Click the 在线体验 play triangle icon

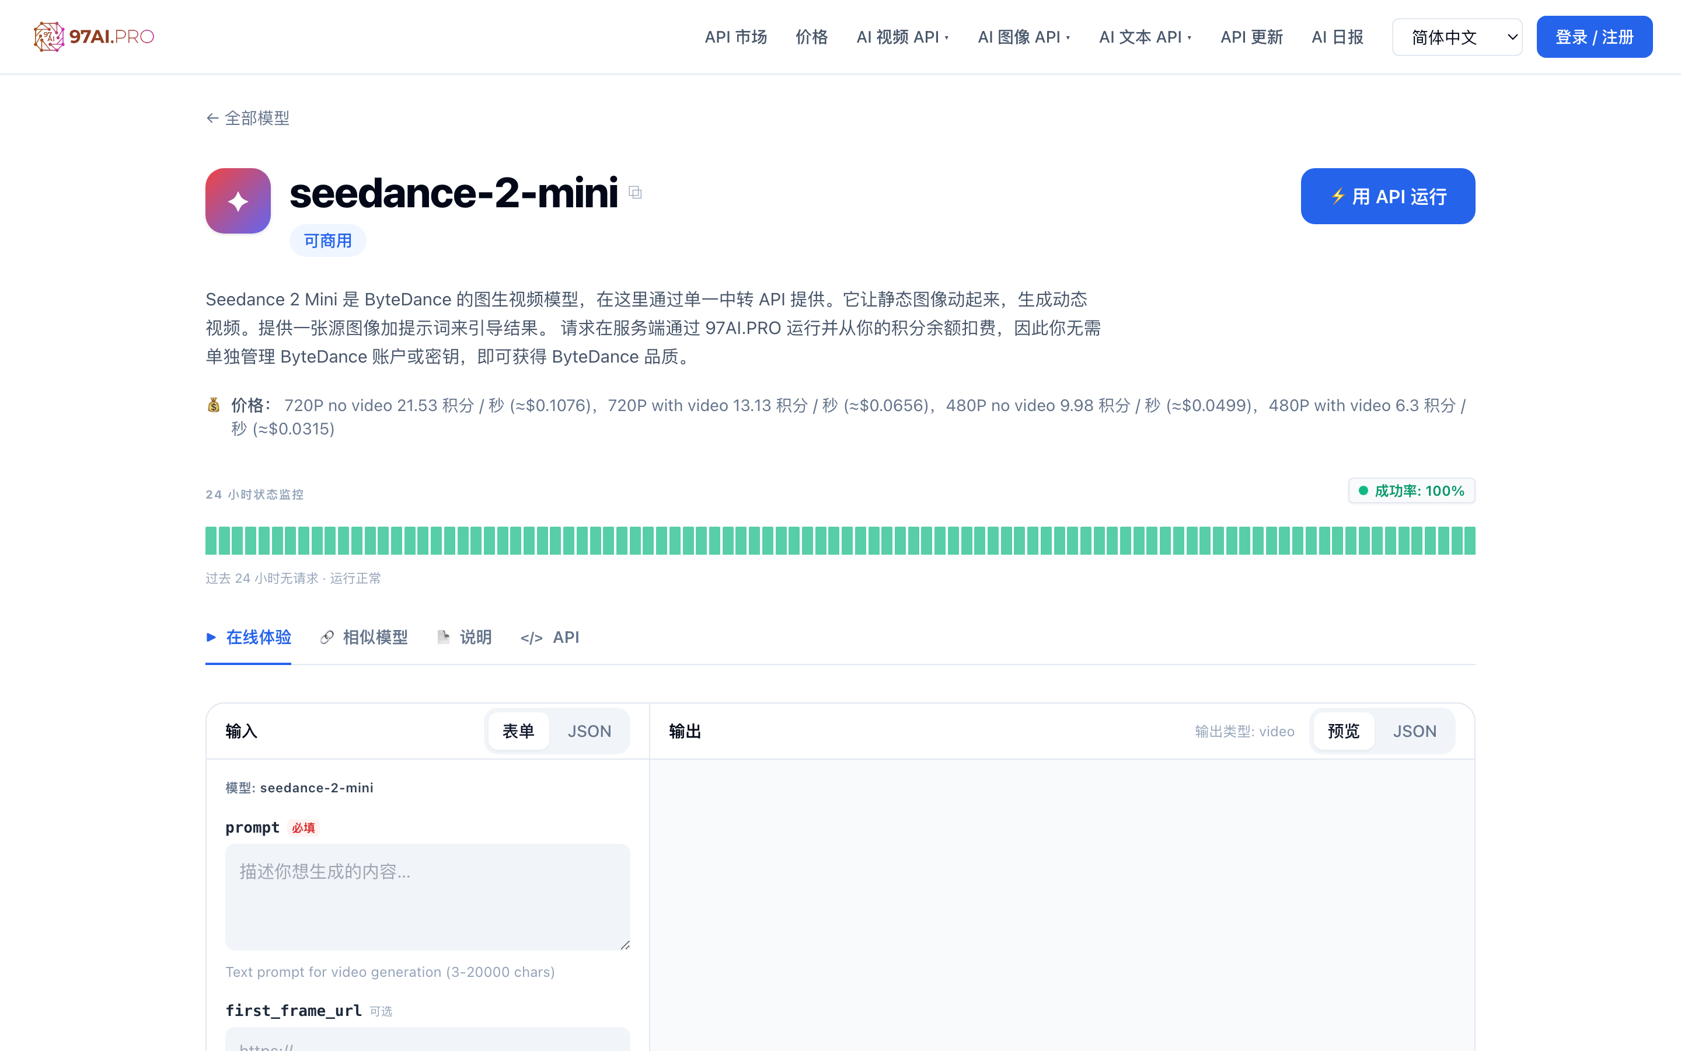(x=211, y=636)
